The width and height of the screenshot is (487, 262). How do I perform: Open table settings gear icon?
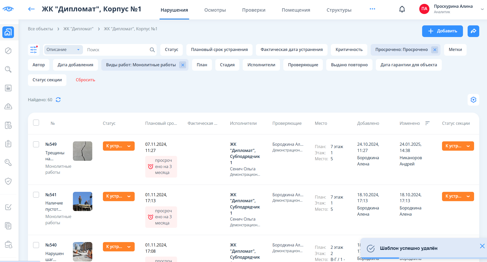pyautogui.click(x=473, y=100)
